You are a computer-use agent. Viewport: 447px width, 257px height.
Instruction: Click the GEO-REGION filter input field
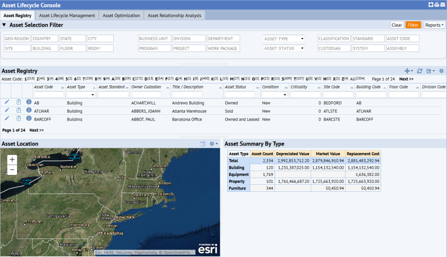17,39
